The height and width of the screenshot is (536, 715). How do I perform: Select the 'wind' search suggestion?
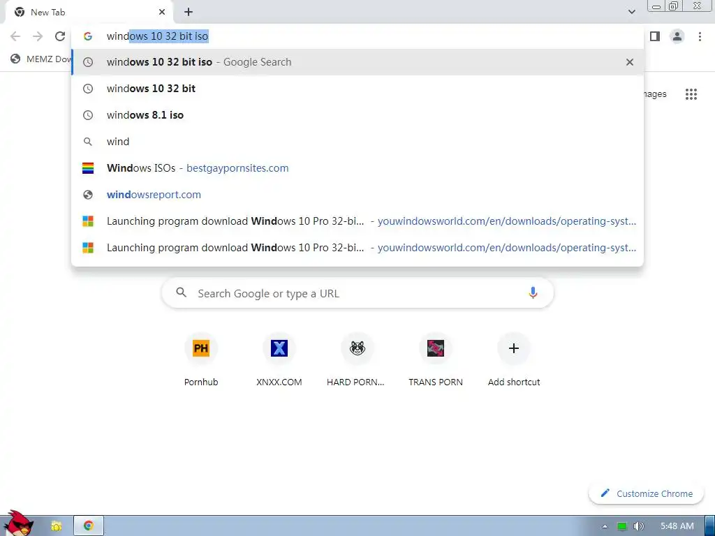click(x=357, y=141)
